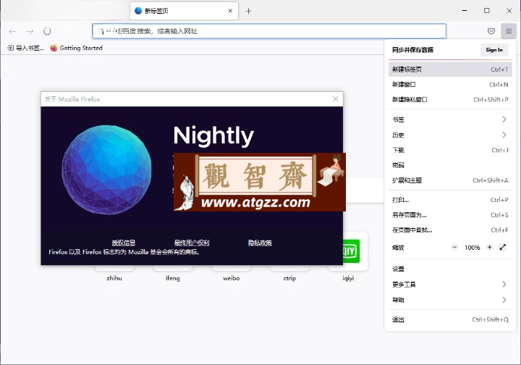The height and width of the screenshot is (365, 521).
Task: Click the ifeng shortcut label
Action: point(173,278)
